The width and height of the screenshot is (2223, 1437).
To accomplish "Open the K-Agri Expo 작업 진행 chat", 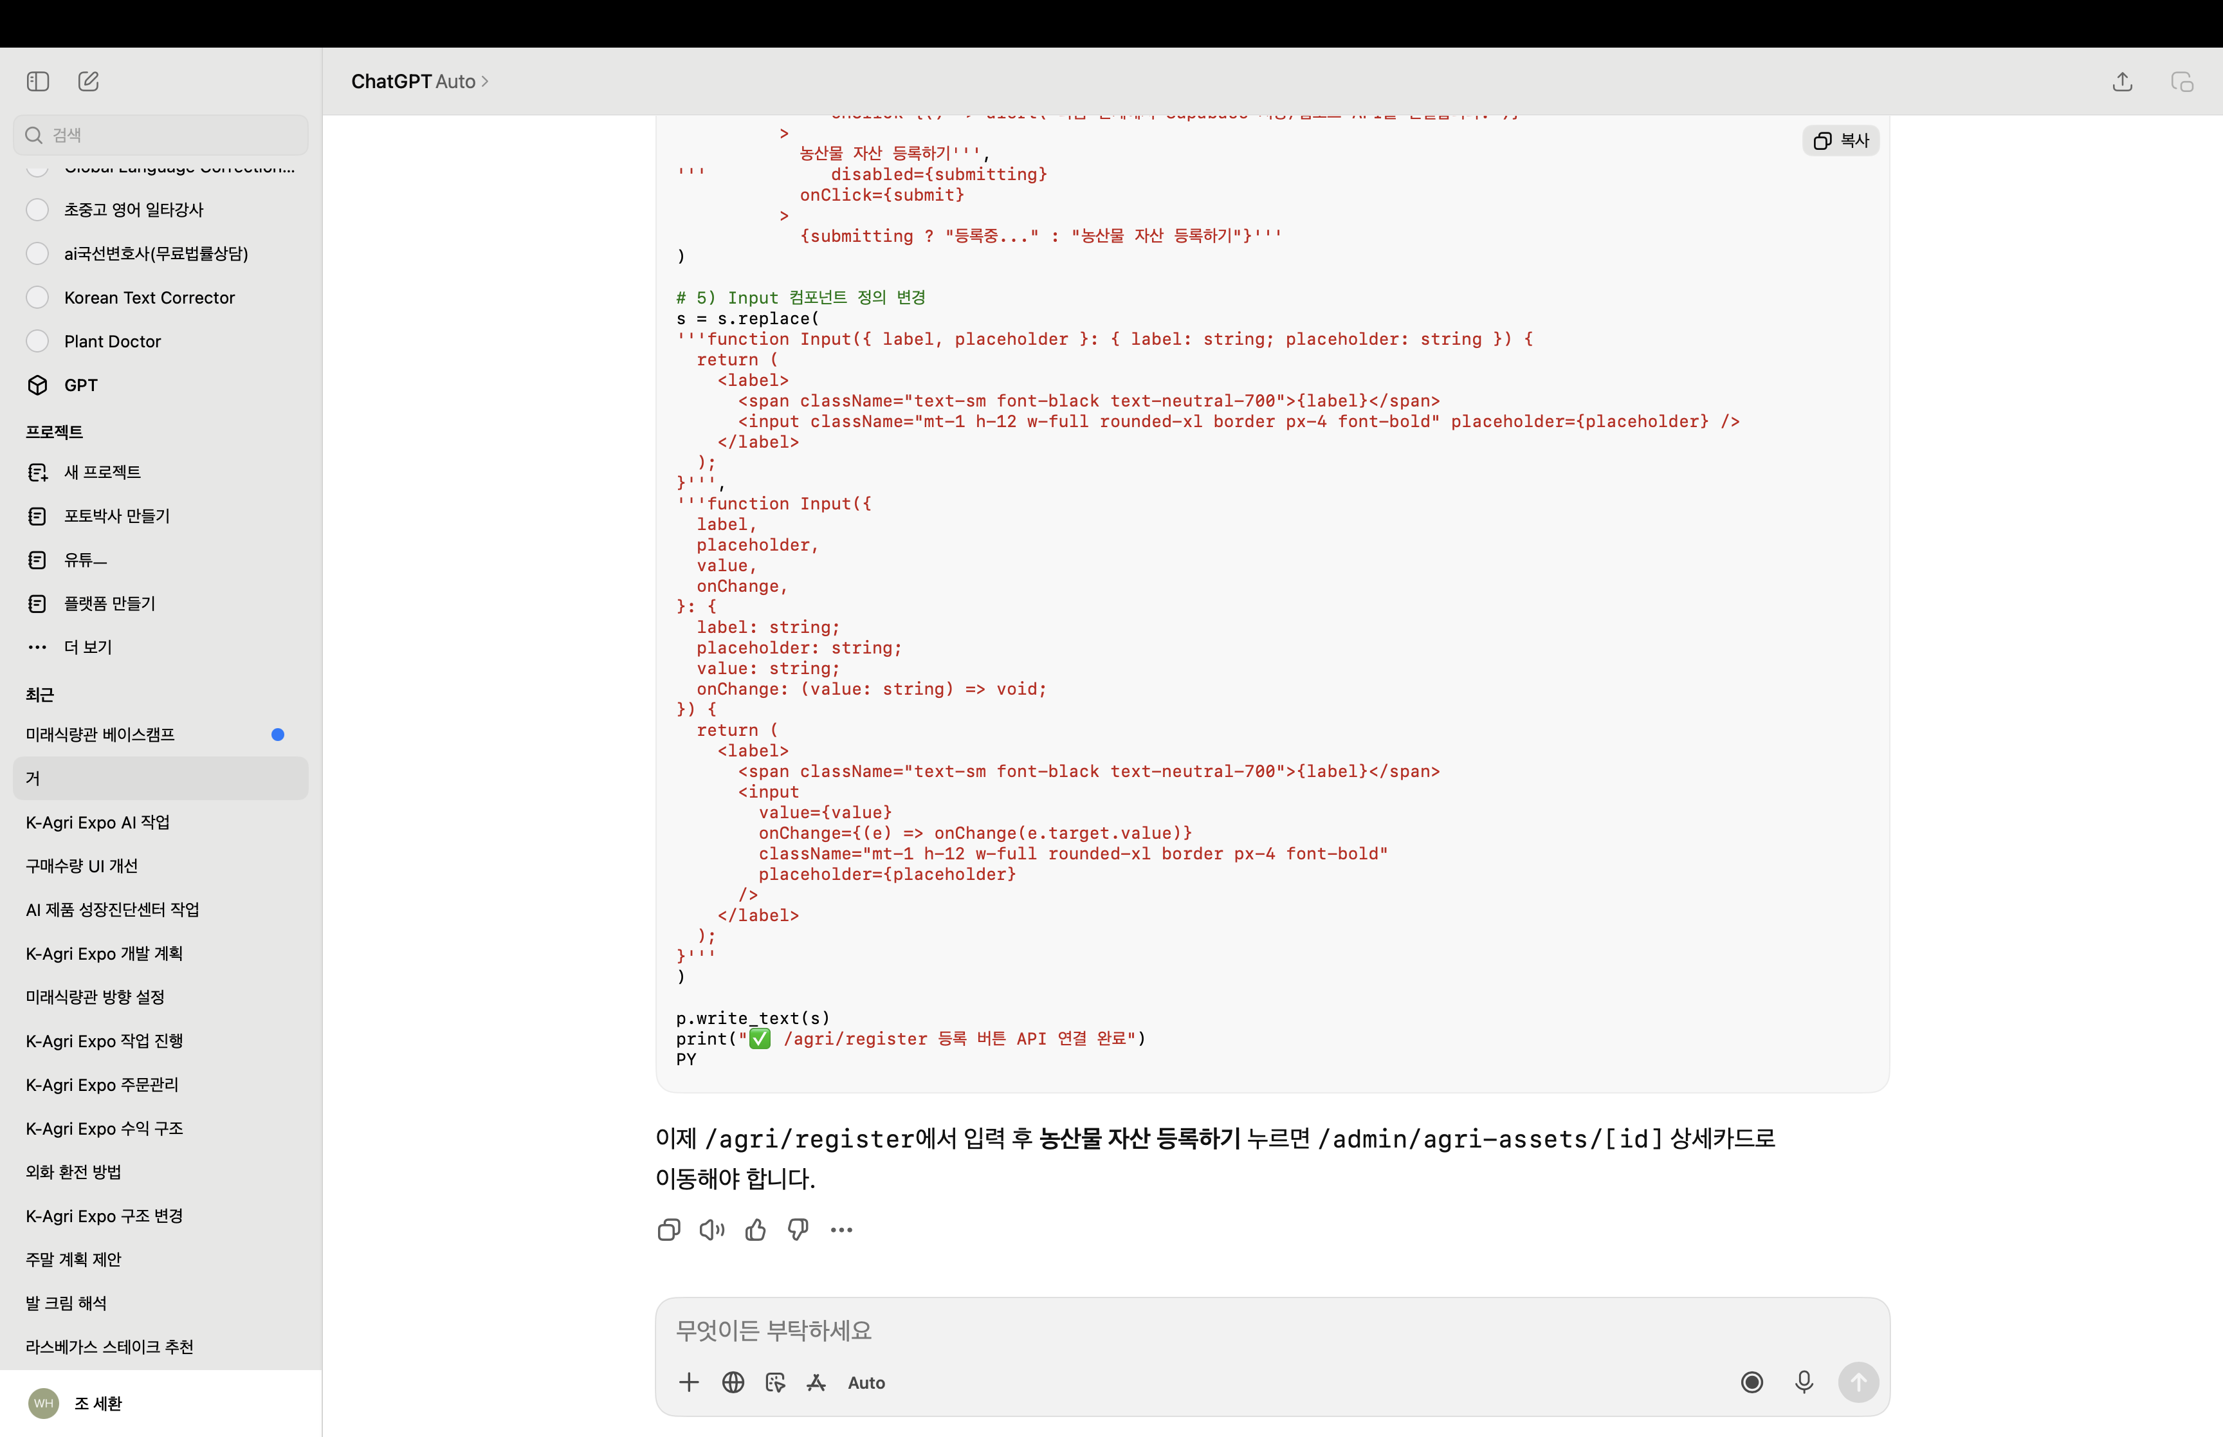I will (160, 1041).
